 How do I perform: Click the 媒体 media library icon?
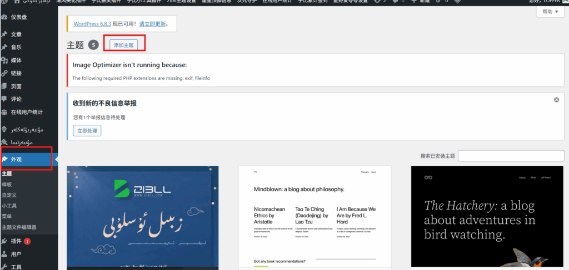[x=4, y=60]
